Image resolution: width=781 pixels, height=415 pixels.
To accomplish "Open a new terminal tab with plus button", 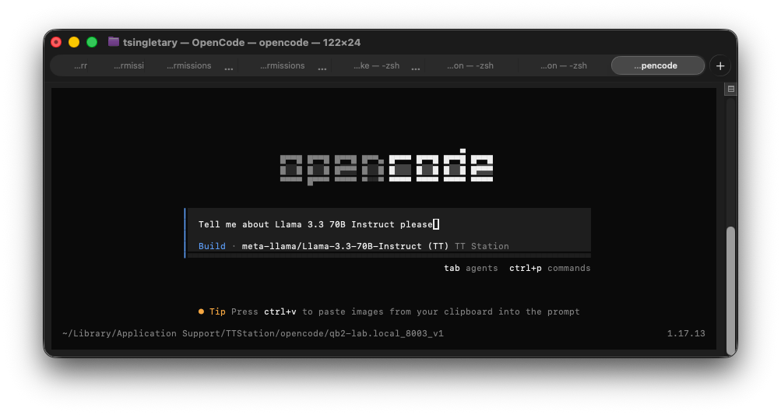I will 719,65.
